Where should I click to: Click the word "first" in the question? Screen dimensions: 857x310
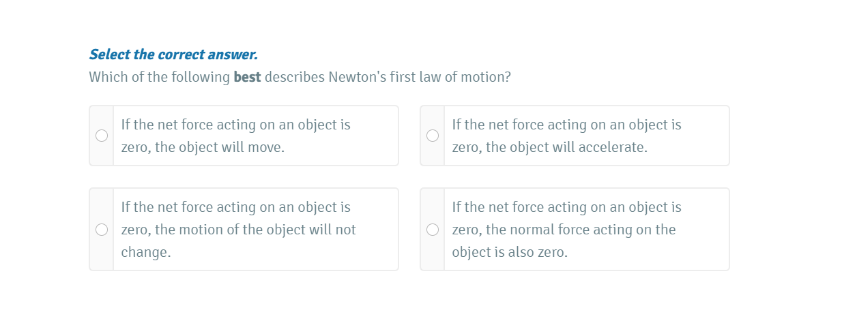point(403,77)
